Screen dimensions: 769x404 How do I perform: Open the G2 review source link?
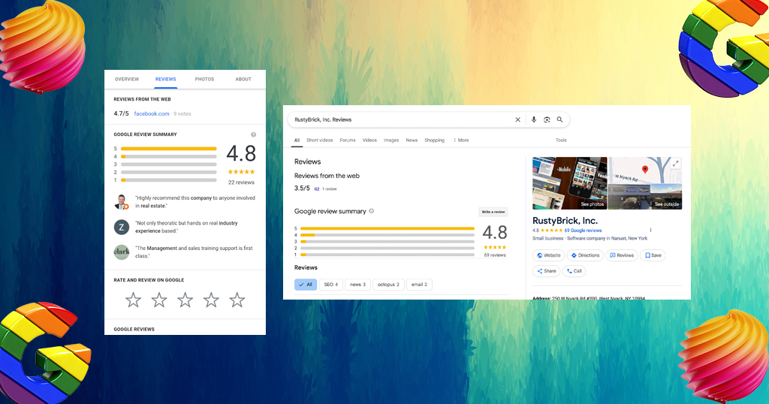click(x=317, y=188)
